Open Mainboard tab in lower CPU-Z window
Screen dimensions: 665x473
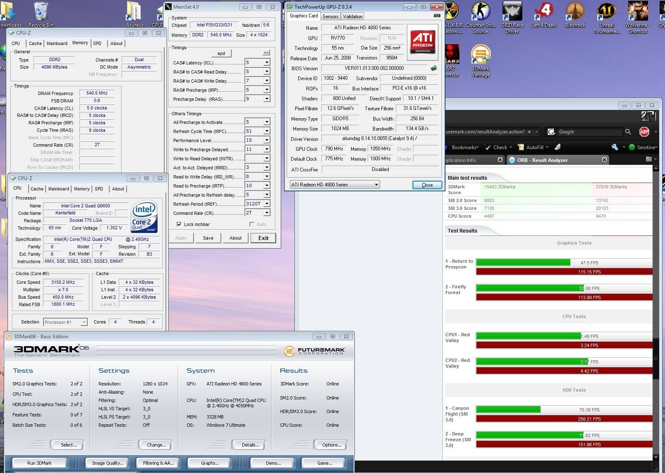59,189
